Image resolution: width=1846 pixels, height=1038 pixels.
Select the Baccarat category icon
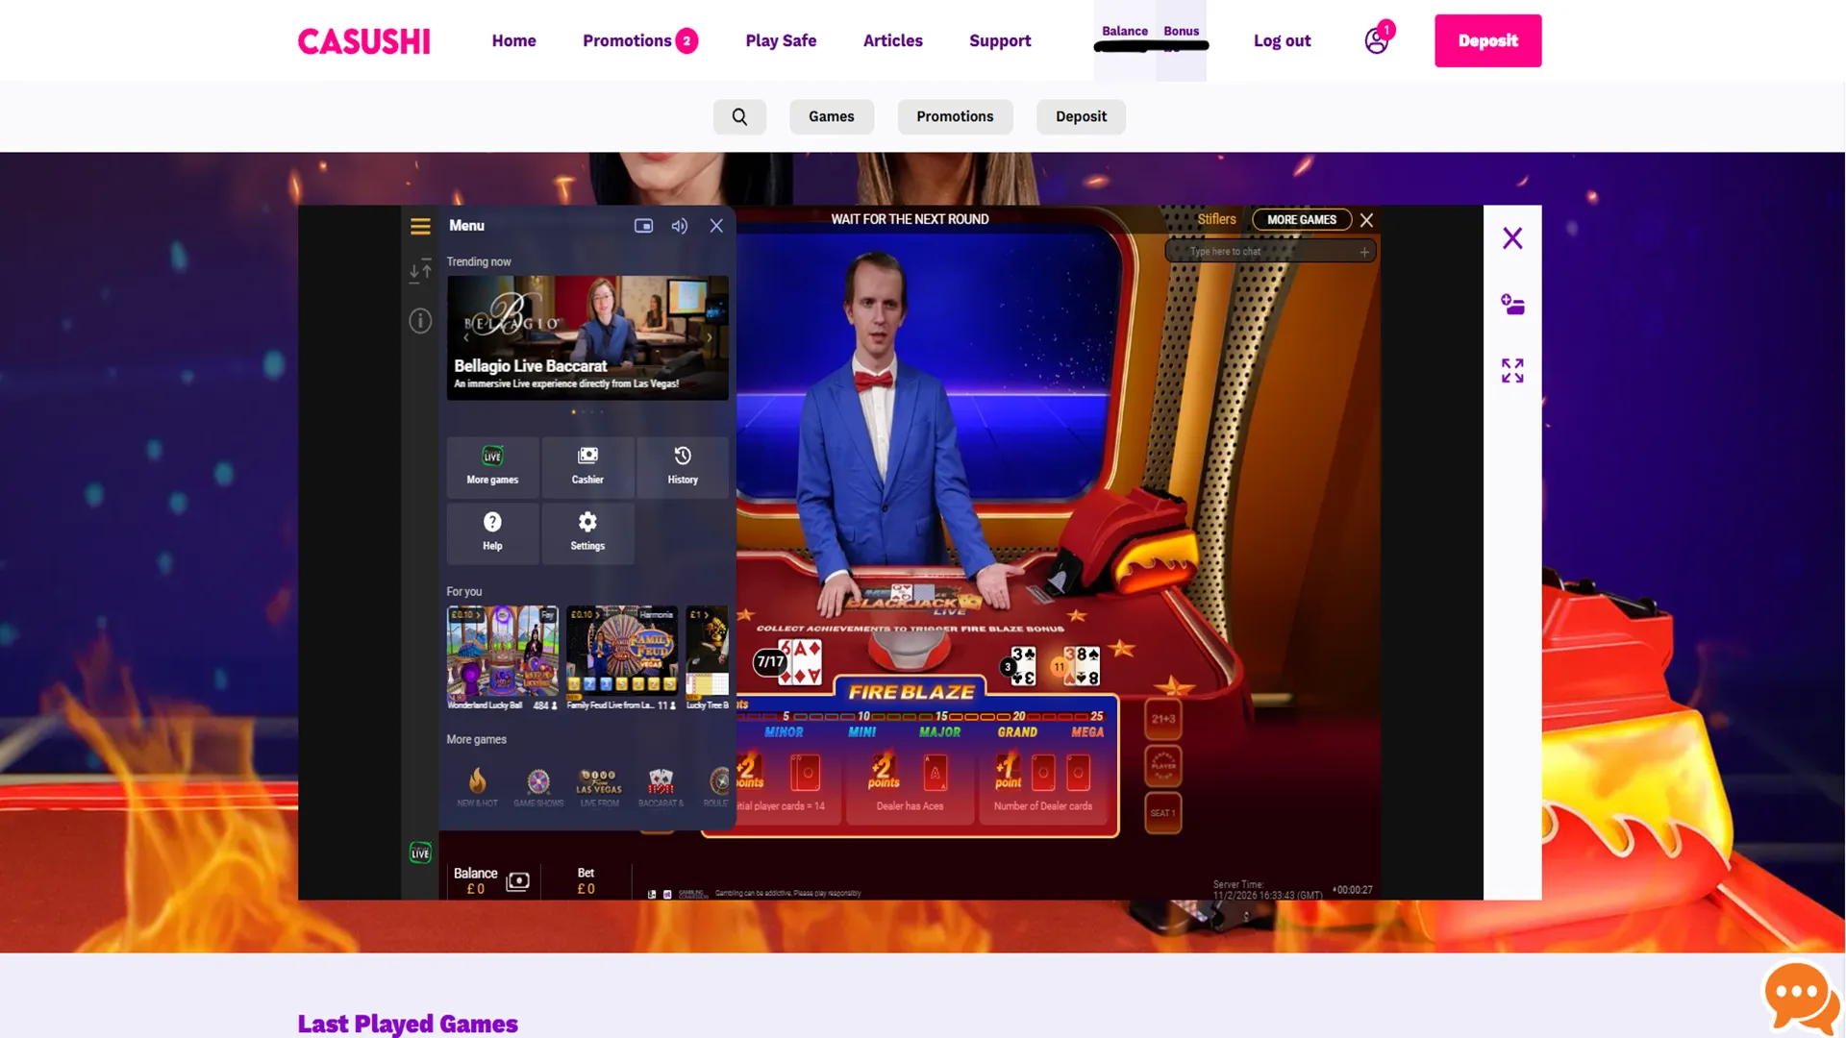(661, 786)
